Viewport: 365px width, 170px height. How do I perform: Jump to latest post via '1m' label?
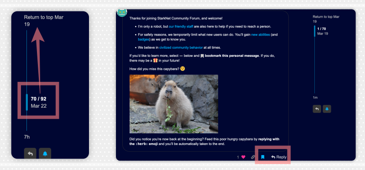[x=315, y=98]
